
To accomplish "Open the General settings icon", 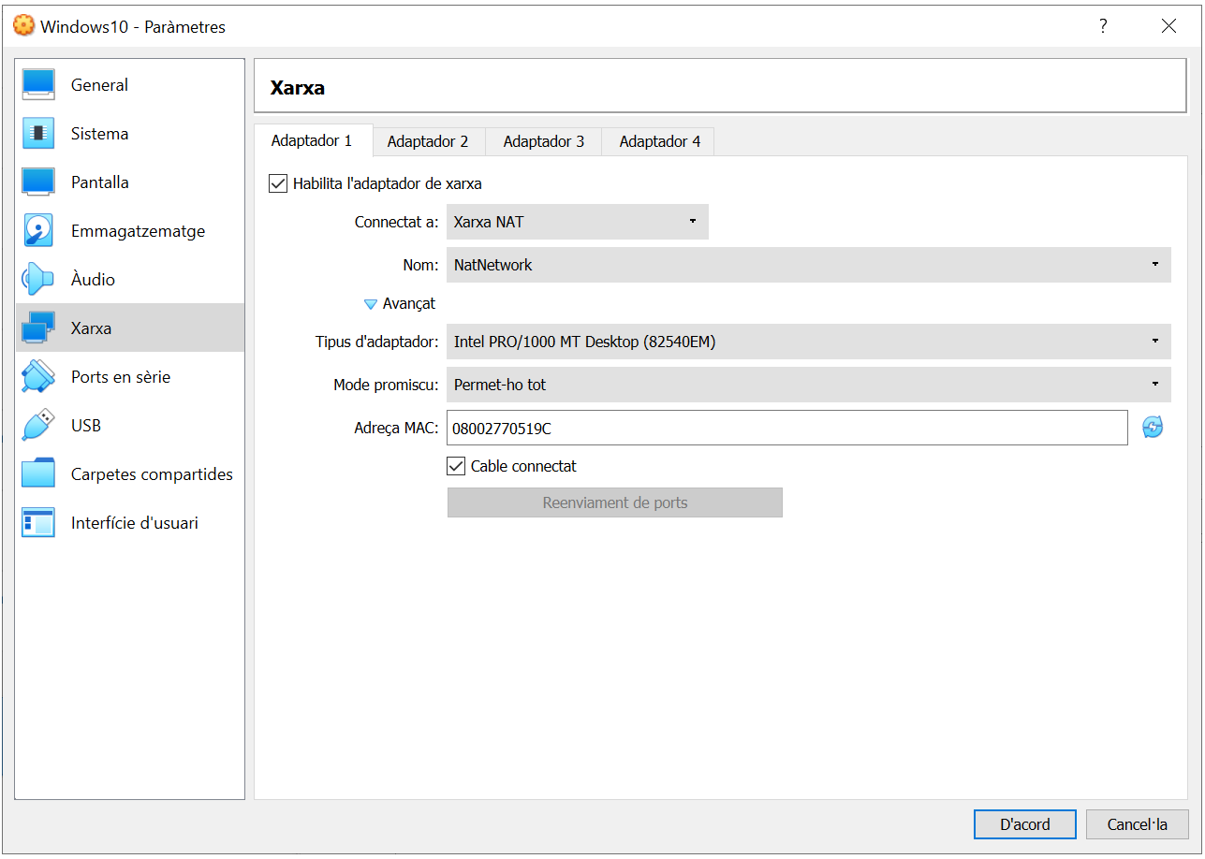I will coord(38,85).
